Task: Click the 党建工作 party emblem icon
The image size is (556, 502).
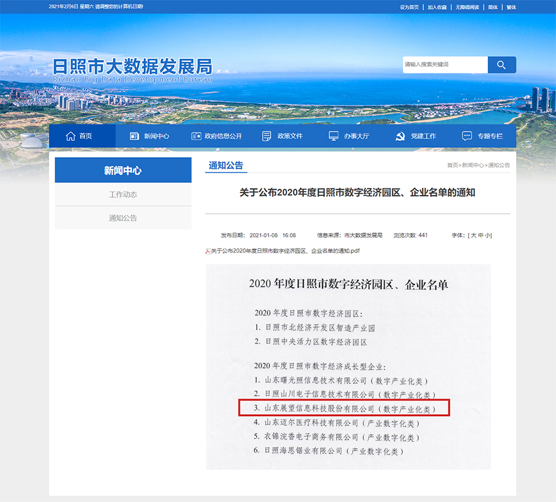Action: pyautogui.click(x=399, y=136)
